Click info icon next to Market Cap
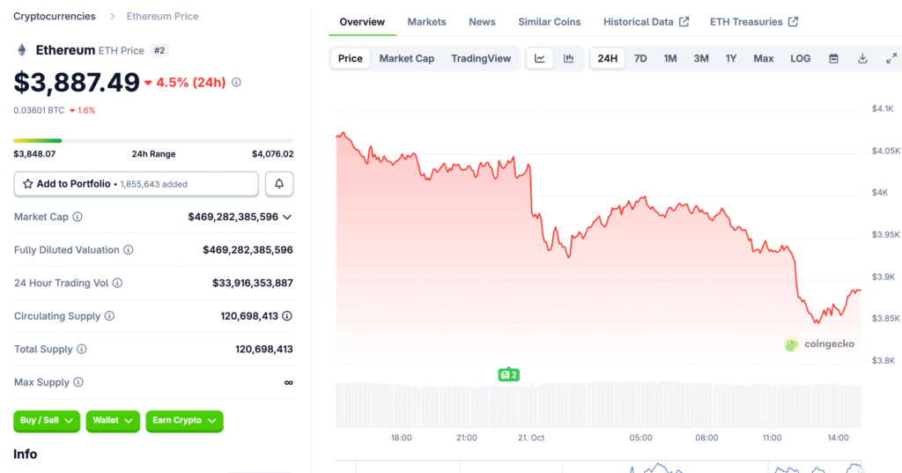Screen dimensions: 902x473 (x=78, y=217)
